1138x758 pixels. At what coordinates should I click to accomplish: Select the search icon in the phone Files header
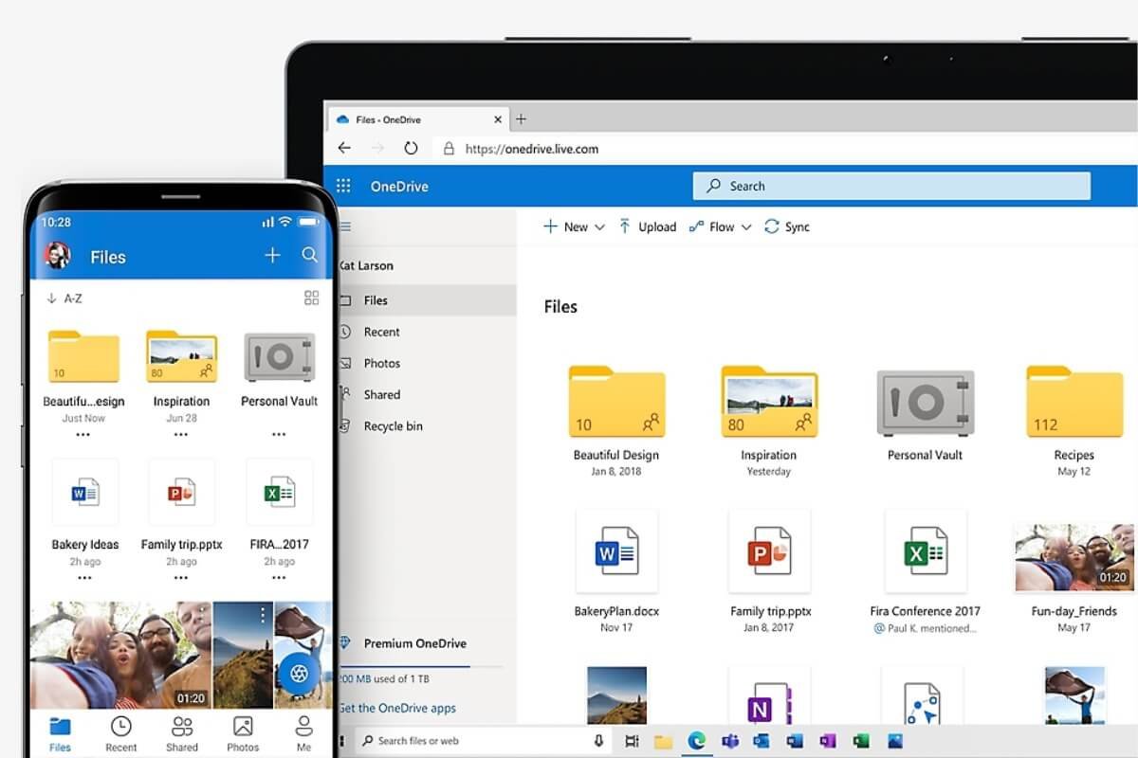(x=310, y=256)
